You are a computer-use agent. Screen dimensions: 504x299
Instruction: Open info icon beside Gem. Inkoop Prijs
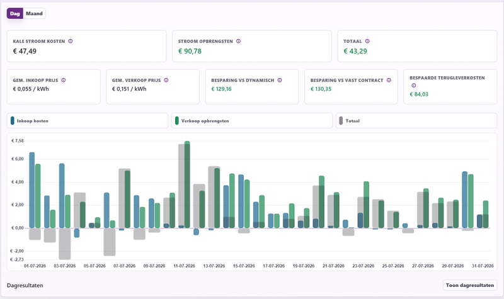pos(64,81)
